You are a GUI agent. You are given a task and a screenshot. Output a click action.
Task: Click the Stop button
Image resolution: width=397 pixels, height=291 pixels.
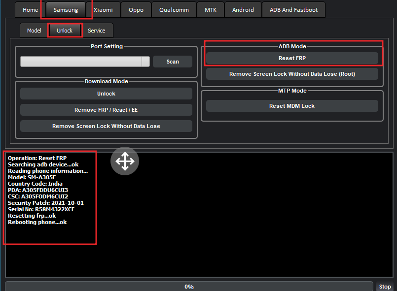point(385,287)
